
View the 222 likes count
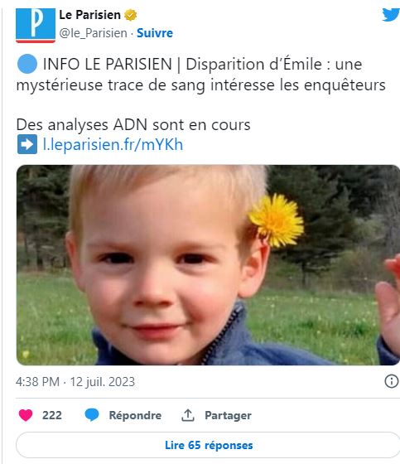[x=52, y=415]
